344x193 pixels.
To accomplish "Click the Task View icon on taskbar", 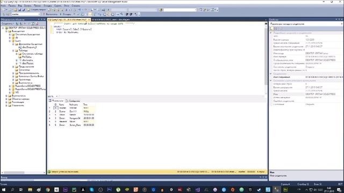I will (x=21, y=189).
